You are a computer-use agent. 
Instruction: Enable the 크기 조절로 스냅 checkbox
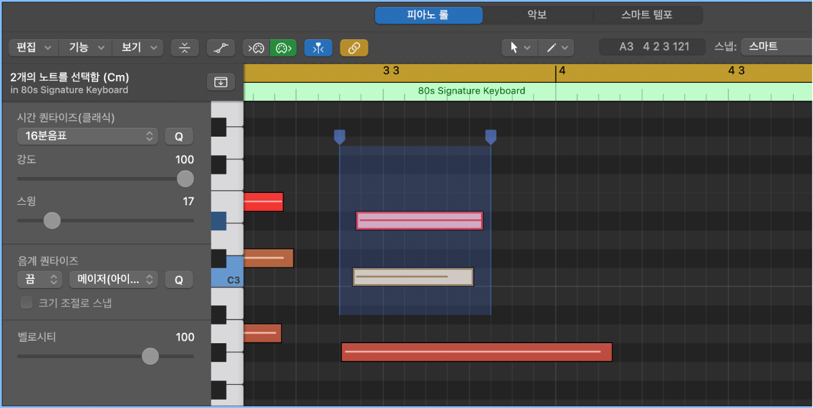(x=26, y=303)
